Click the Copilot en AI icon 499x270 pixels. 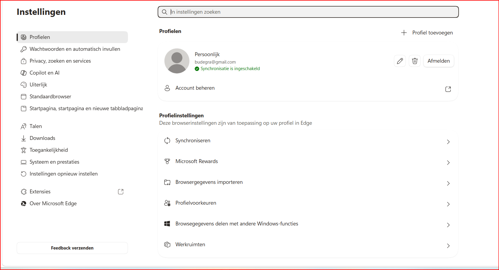click(x=24, y=73)
